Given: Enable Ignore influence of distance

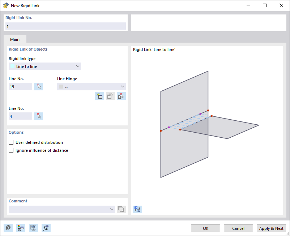Looking at the screenshot, I should coord(11,150).
